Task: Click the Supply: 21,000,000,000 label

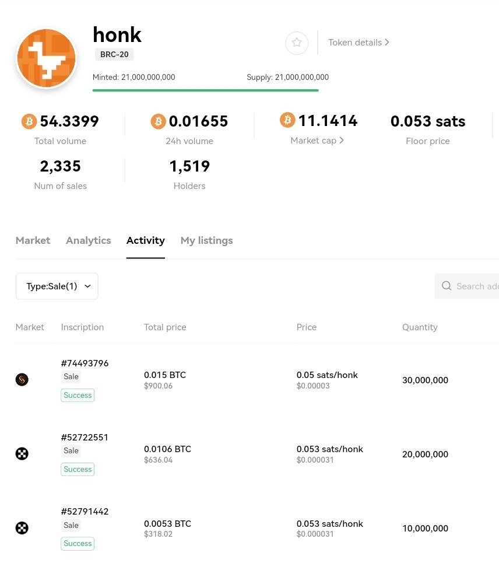Action: 288,77
